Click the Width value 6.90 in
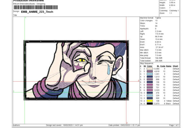Screen dimensions: 193x128 click(x=172, y=5)
